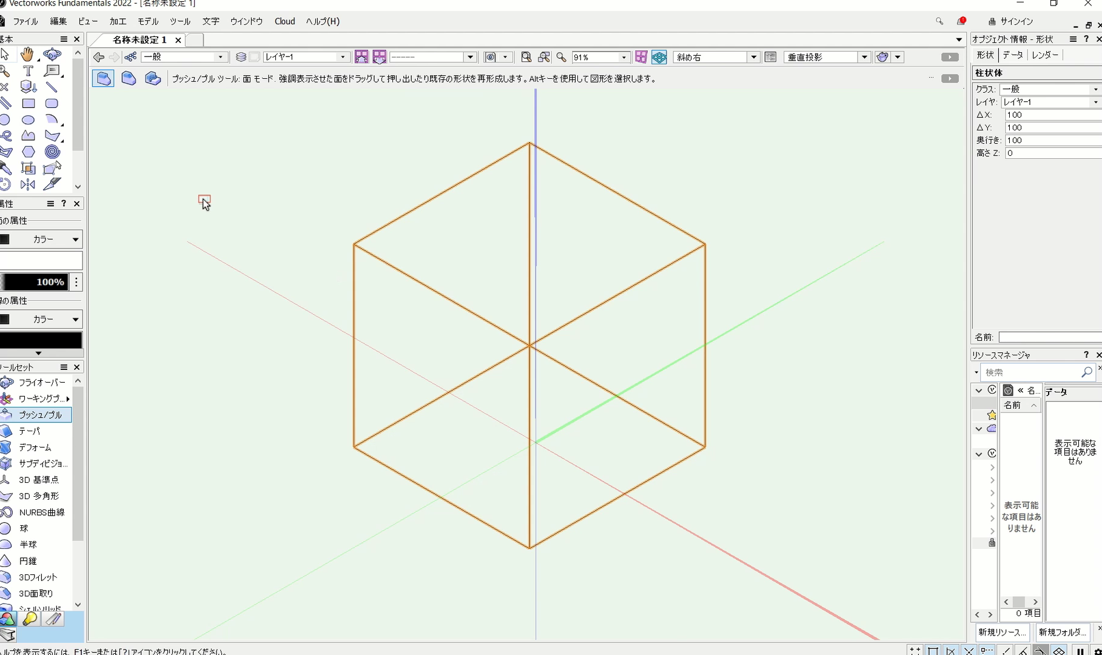The image size is (1102, 655).
Task: Click the 新規リソース button
Action: [x=1002, y=632]
